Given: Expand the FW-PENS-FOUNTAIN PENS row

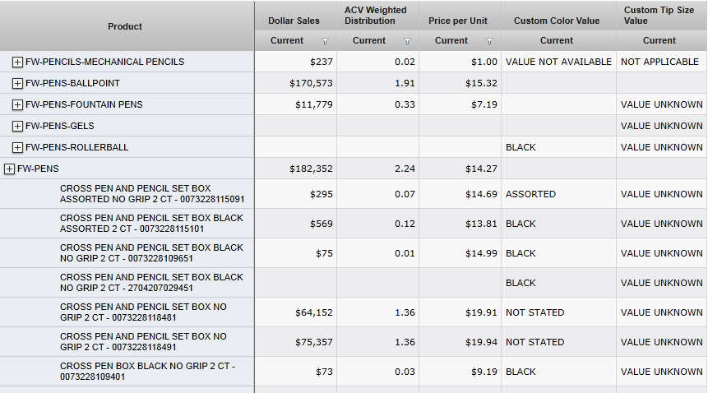Looking at the screenshot, I should [x=18, y=104].
